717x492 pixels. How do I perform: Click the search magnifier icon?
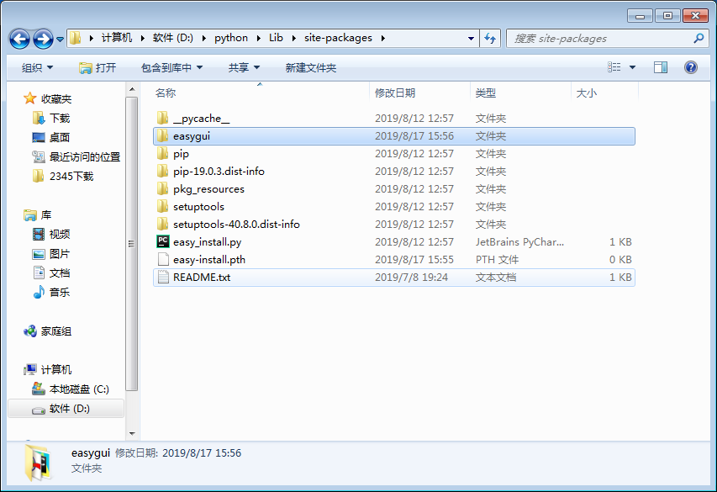tap(699, 38)
